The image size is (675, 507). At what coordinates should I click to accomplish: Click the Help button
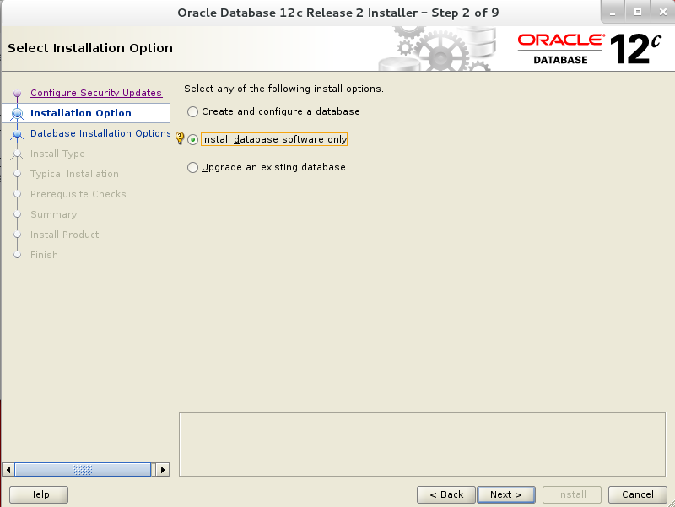(x=38, y=494)
